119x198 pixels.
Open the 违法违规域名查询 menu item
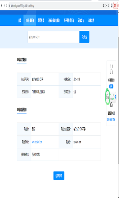54,20
